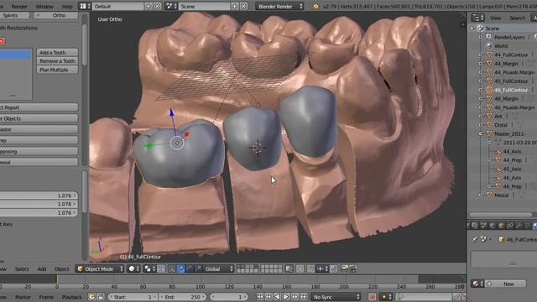Play the animation forward
The height and width of the screenshot is (302, 537).
coord(286,297)
